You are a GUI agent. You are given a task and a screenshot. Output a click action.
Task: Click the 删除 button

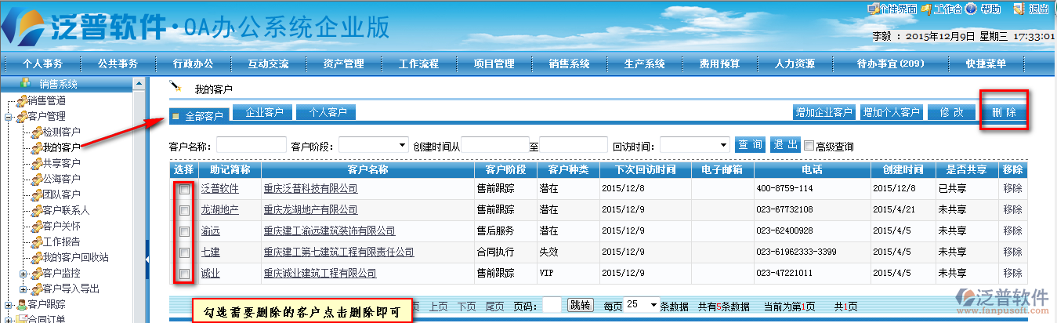pos(1003,113)
